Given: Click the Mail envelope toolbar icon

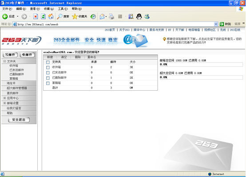Looking at the screenshot, I should pyautogui.click(x=102, y=16).
